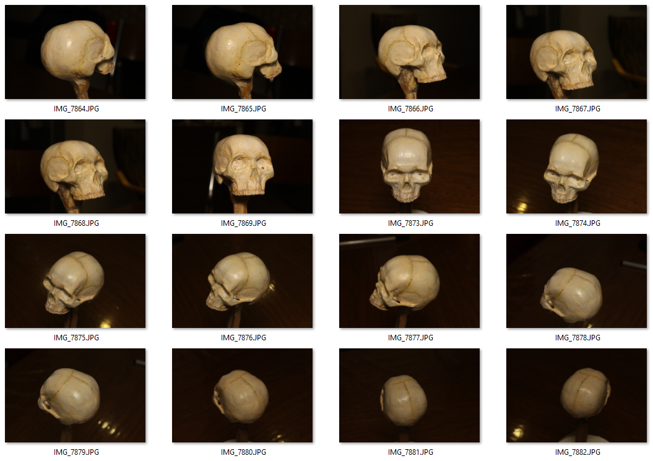The height and width of the screenshot is (461, 653).
Task: Select the IMG_7864.JPG skull thumbnail
Action: pyautogui.click(x=75, y=52)
